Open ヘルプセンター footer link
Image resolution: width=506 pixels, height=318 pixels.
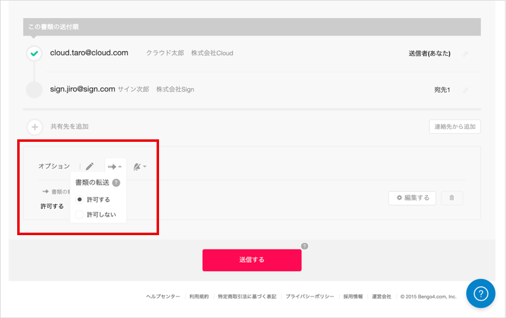tap(163, 297)
